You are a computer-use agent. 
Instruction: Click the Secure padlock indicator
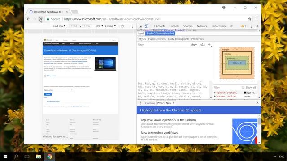pyautogui.click(x=53, y=19)
